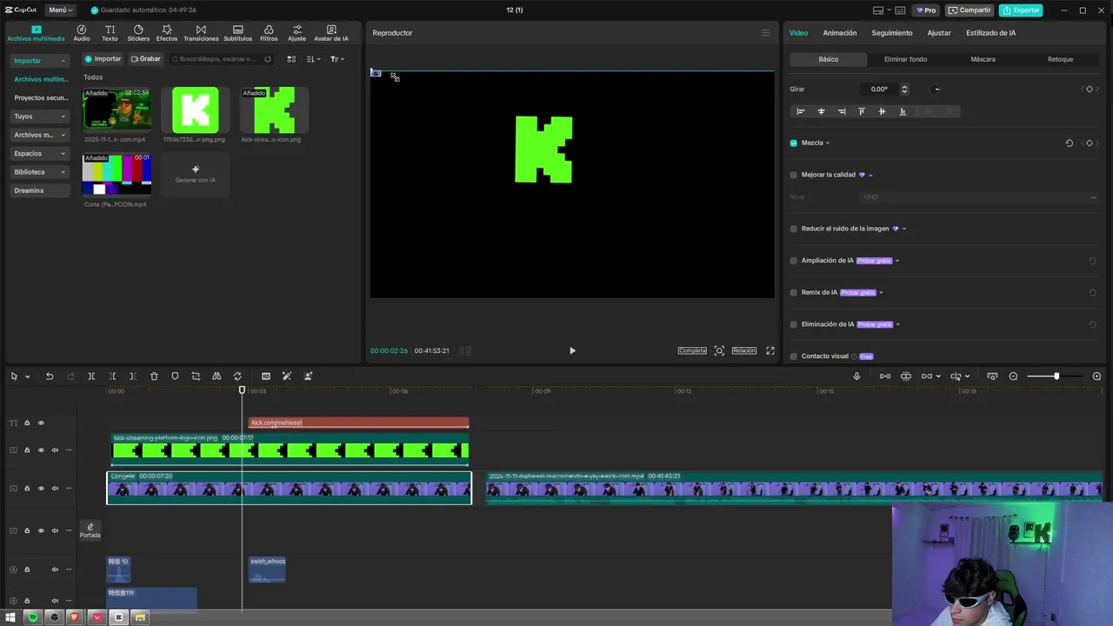Open the Menú dropdown

pyautogui.click(x=60, y=10)
